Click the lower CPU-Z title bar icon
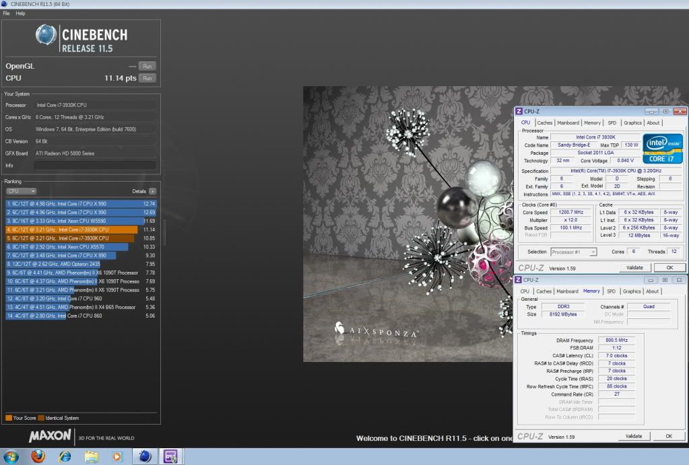 [x=518, y=280]
